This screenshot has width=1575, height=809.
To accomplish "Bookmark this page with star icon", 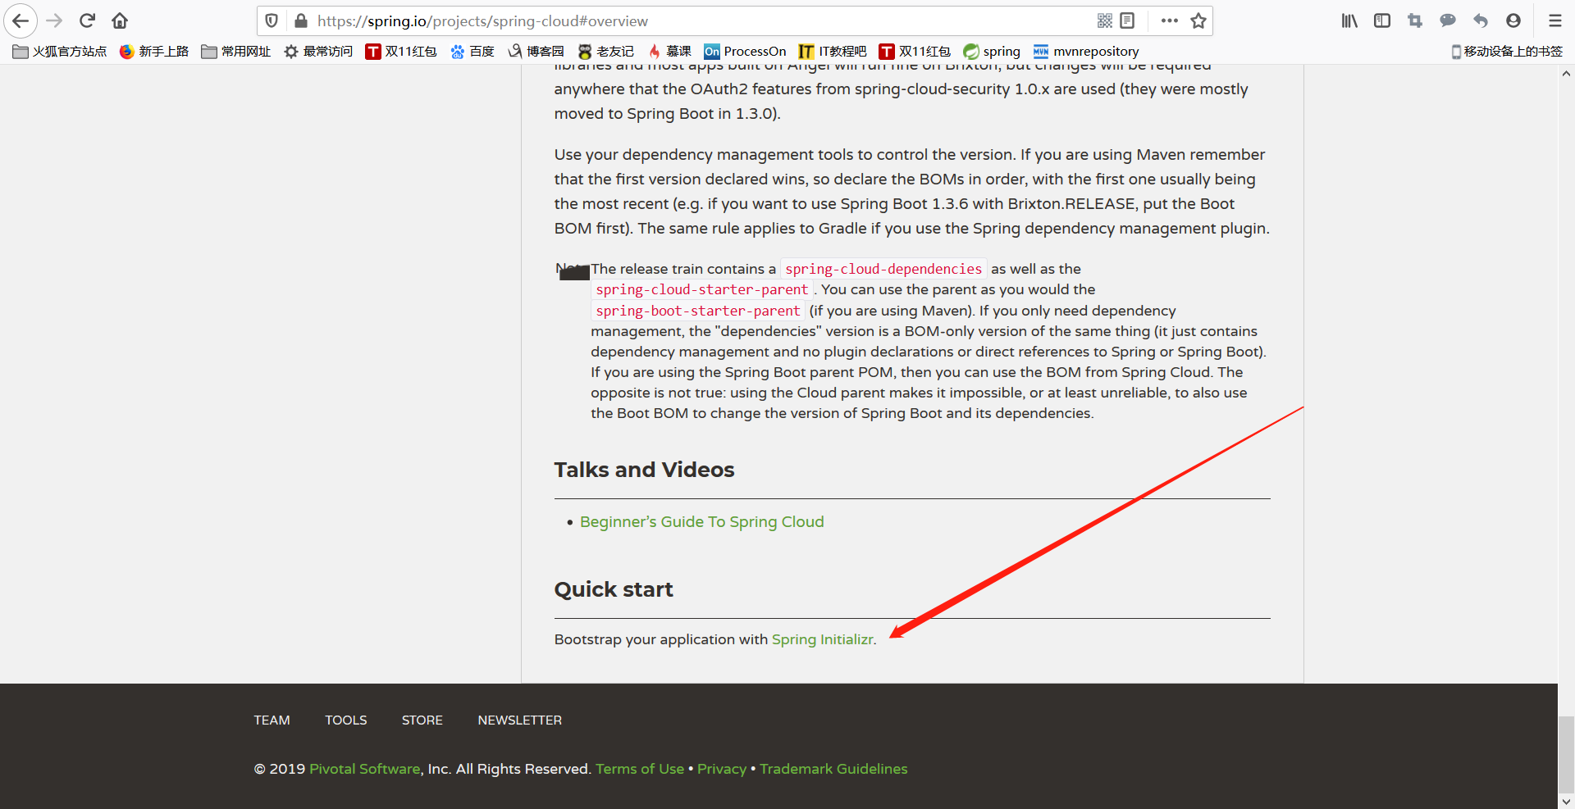I will (x=1198, y=20).
